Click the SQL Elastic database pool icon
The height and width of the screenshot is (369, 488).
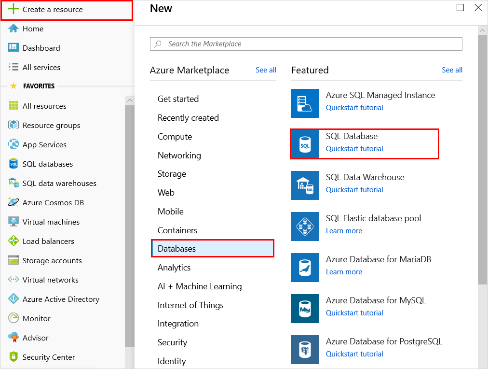305,226
